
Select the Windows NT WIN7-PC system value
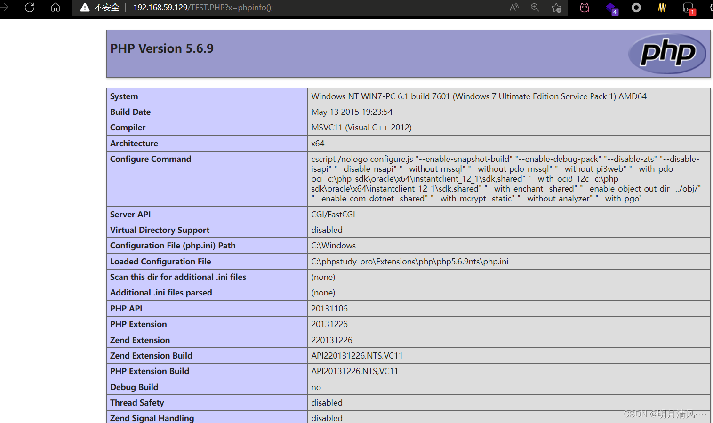(x=479, y=96)
